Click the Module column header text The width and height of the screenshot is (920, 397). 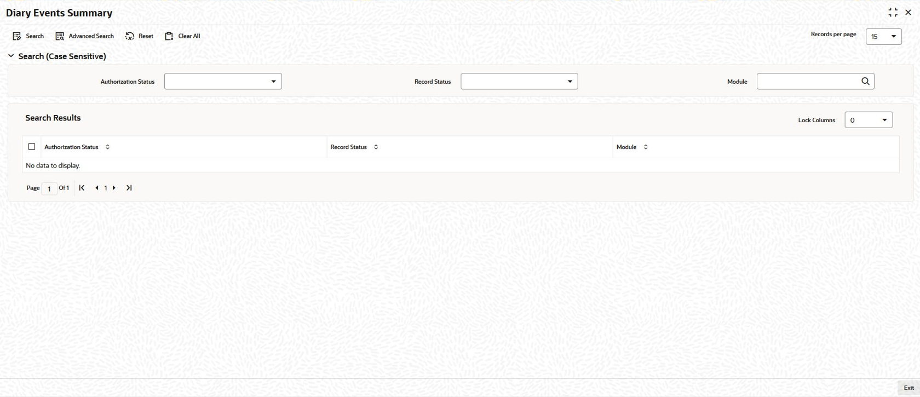click(x=626, y=147)
